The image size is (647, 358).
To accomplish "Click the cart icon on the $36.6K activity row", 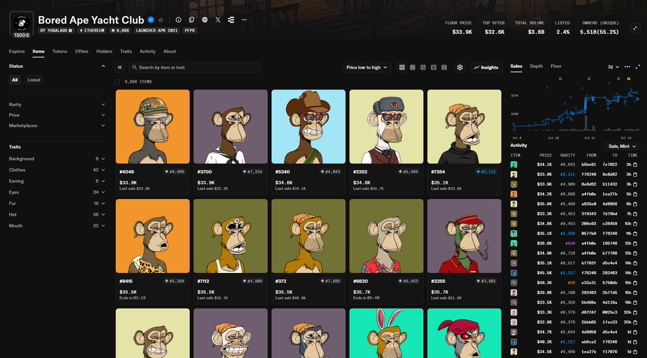I will point(635,243).
